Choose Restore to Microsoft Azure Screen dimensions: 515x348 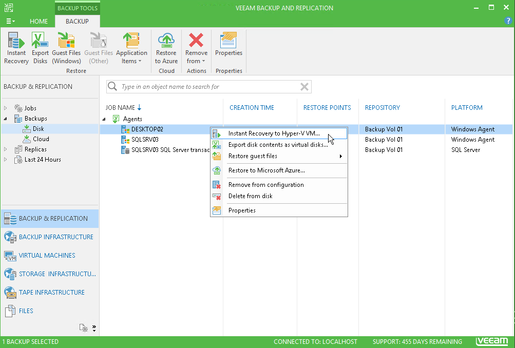coord(279,170)
